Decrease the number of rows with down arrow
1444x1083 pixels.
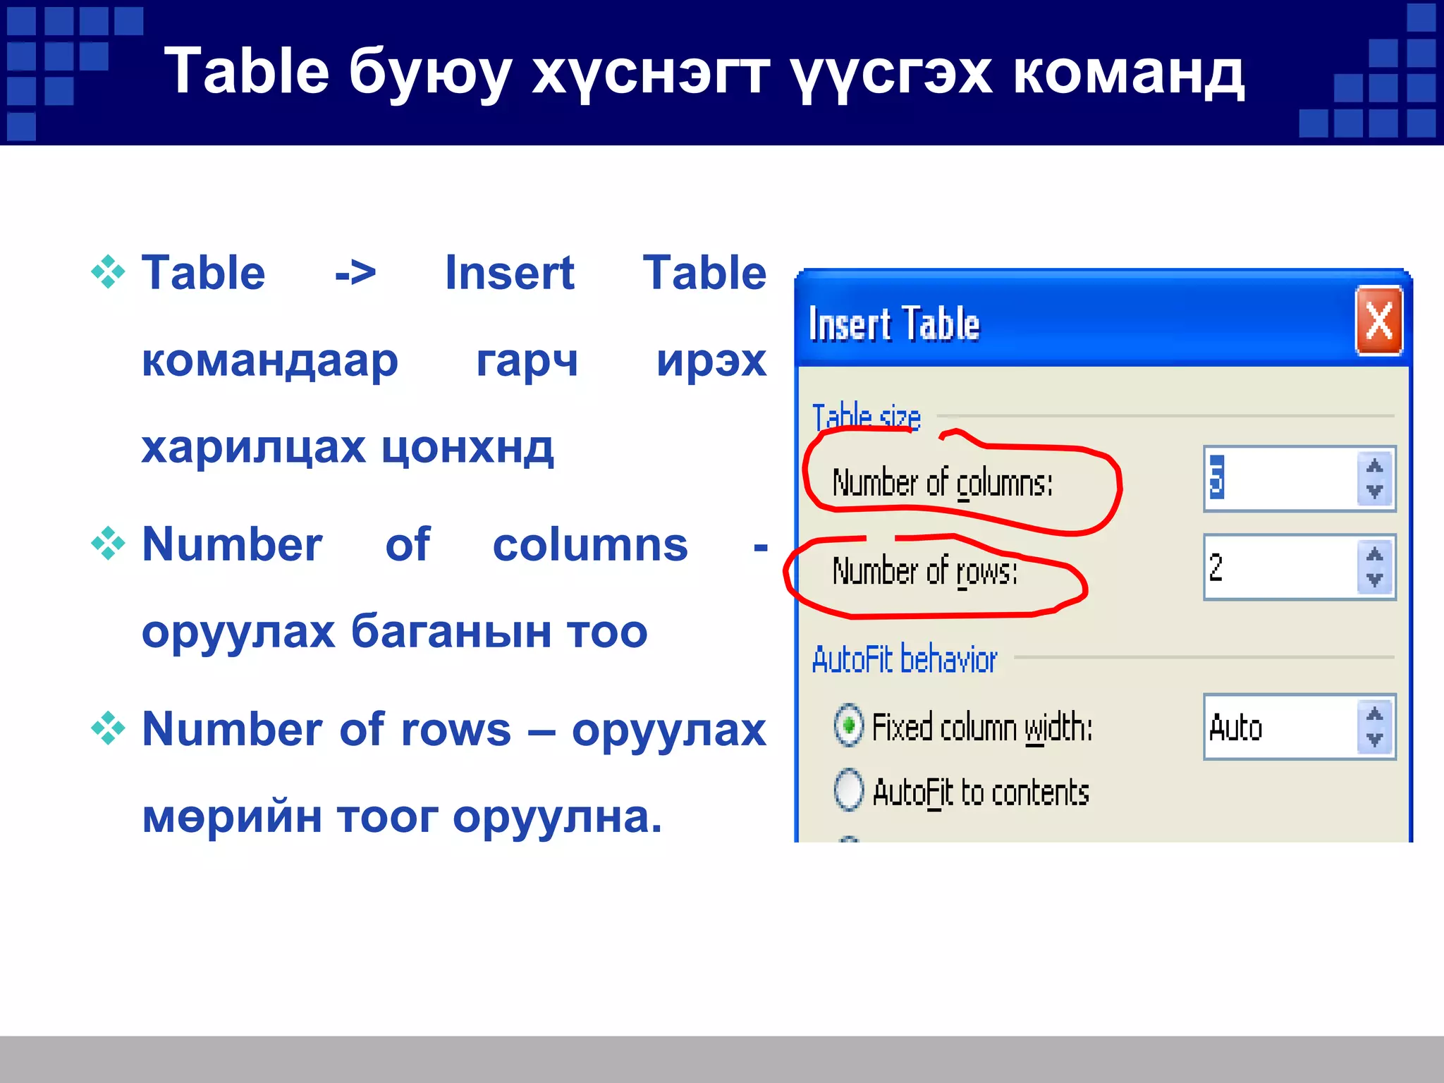[1374, 580]
